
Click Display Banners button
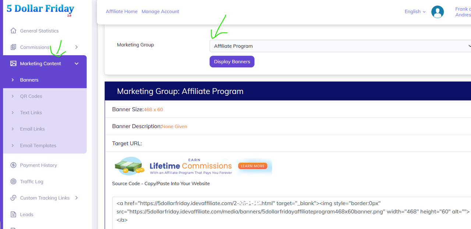[x=232, y=61]
